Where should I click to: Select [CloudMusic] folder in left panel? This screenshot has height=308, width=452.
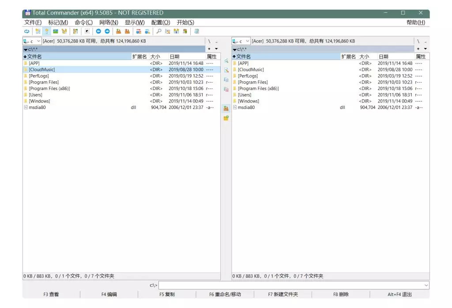click(x=121, y=69)
